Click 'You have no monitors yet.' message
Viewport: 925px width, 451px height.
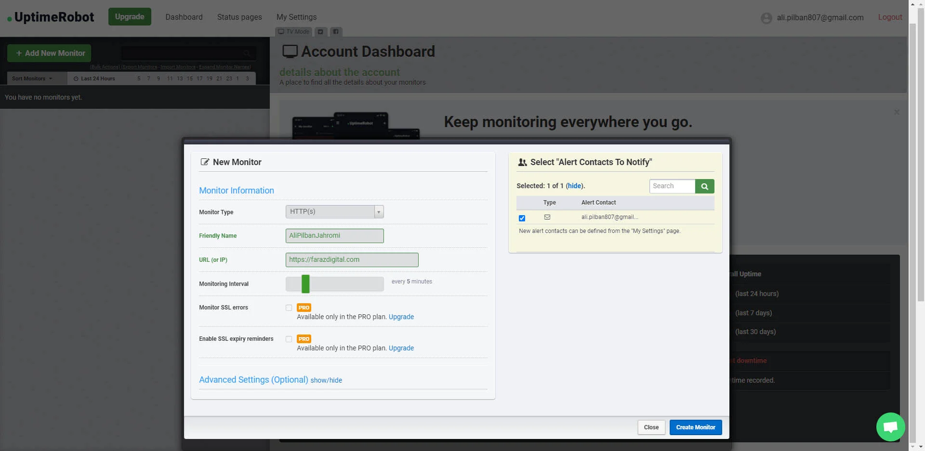(x=43, y=97)
